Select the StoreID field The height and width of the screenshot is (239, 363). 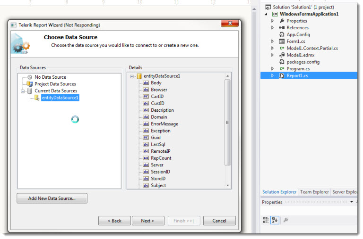tap(158, 179)
